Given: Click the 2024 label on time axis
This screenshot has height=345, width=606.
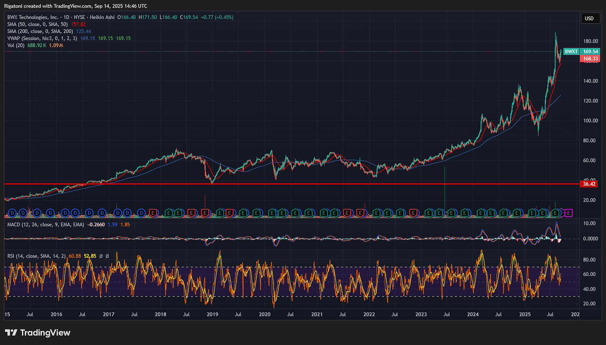Looking at the screenshot, I should tap(473, 315).
